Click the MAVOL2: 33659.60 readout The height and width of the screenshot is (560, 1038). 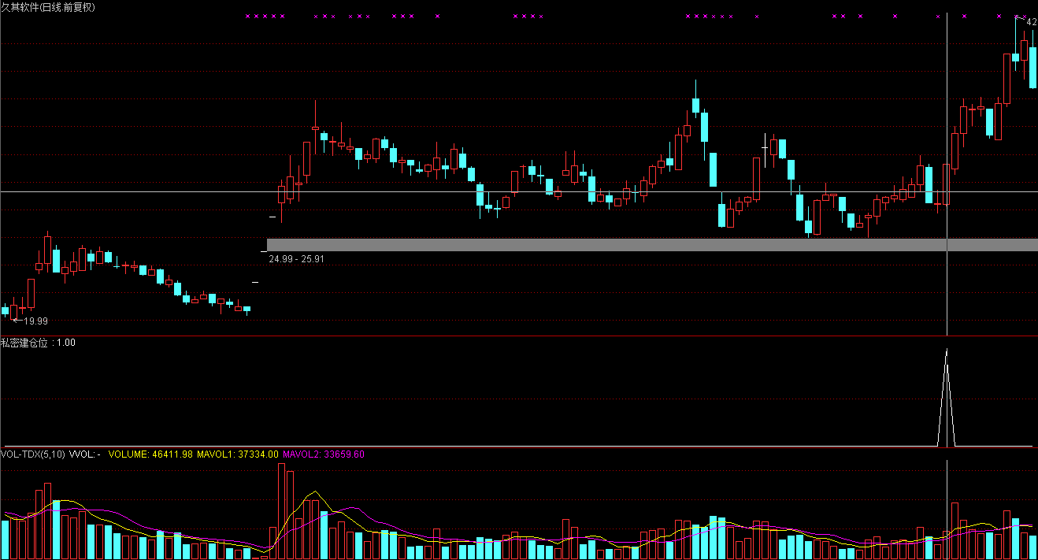(324, 454)
